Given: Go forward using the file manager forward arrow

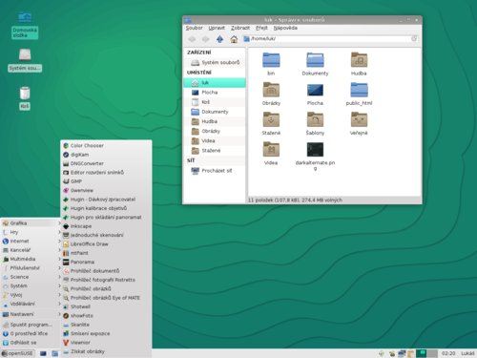Looking at the screenshot, I should point(206,39).
